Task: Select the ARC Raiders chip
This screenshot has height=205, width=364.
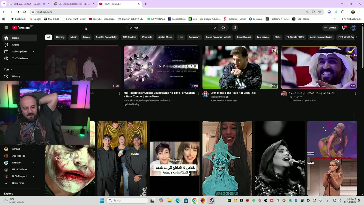Action: [x=129, y=37]
